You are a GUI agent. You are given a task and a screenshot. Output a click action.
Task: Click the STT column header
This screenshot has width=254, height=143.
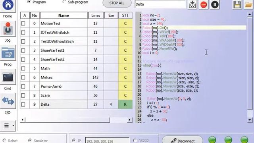pyautogui.click(x=125, y=15)
